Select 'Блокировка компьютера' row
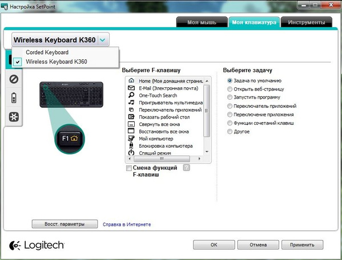Screen dimensions: 342x260 pyautogui.click(x=165, y=145)
